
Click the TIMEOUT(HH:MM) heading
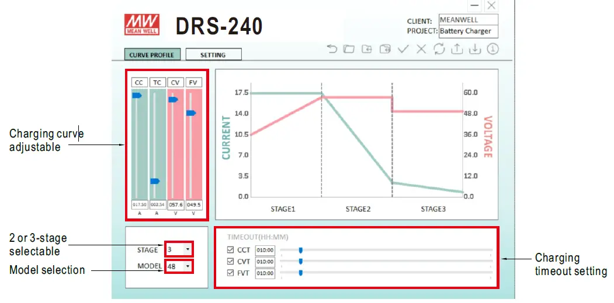click(x=258, y=237)
